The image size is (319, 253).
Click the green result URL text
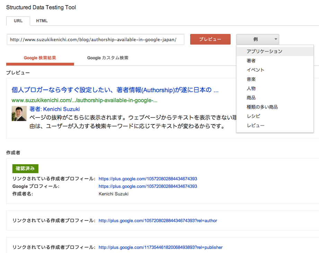(x=85, y=101)
